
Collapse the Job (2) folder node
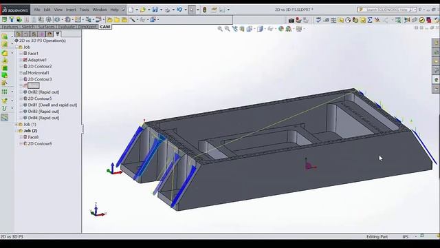click(x=16, y=131)
